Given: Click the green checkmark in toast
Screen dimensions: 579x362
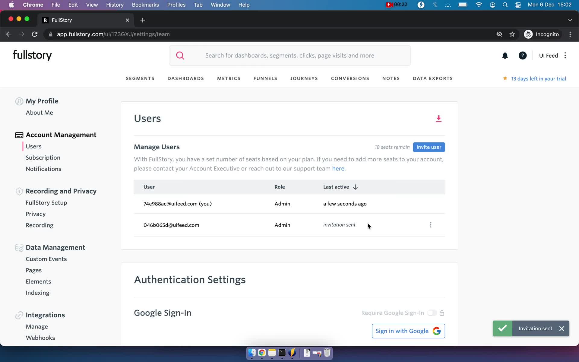Looking at the screenshot, I should click(502, 328).
